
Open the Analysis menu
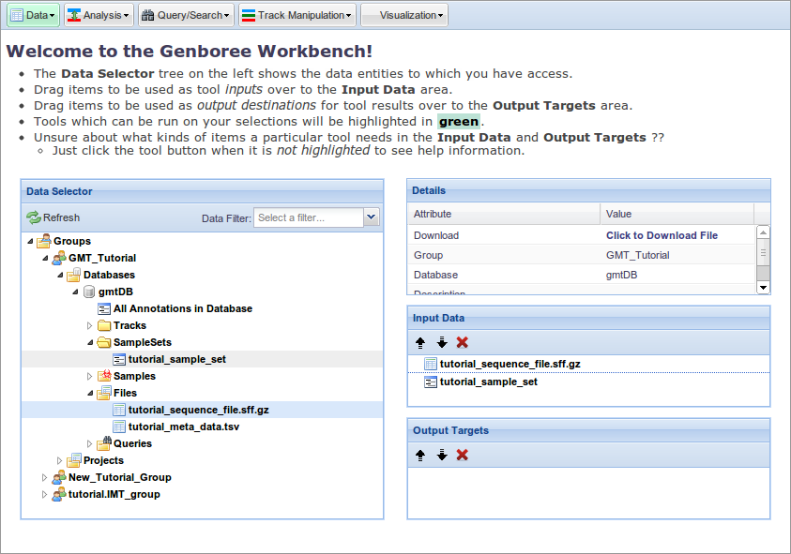[99, 15]
